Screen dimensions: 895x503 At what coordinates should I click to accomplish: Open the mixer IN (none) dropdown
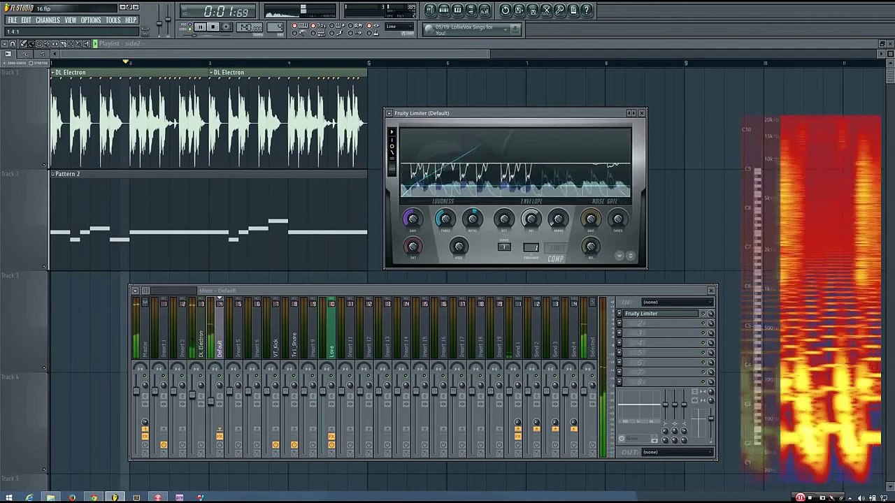tap(677, 302)
